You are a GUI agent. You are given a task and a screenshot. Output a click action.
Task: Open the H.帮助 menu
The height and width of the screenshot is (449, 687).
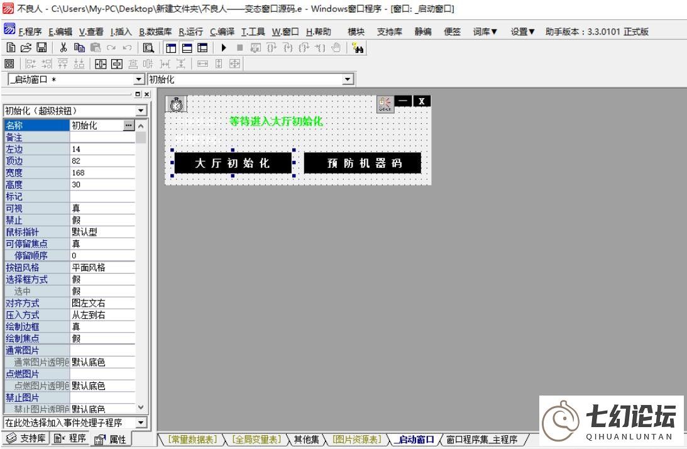[319, 31]
